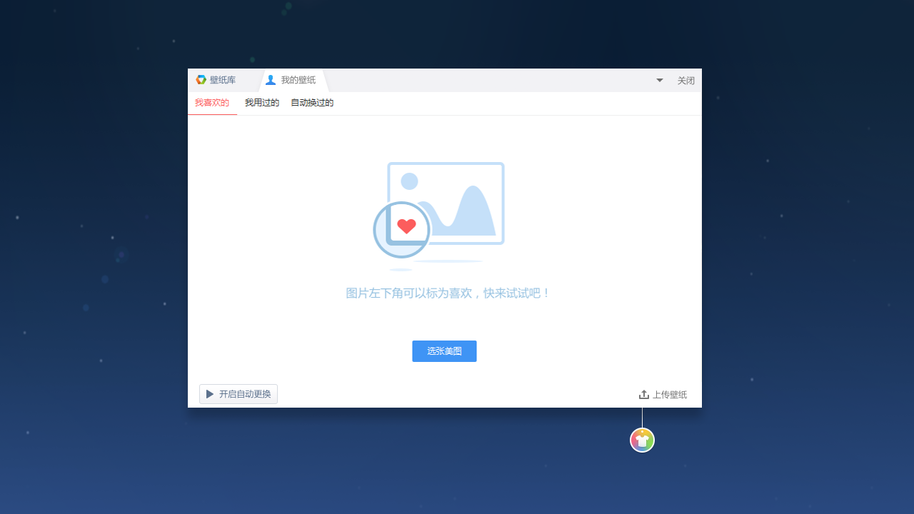Screen dimensions: 914x514
Task: Click the colorful wallpaper library icon
Action: click(201, 80)
